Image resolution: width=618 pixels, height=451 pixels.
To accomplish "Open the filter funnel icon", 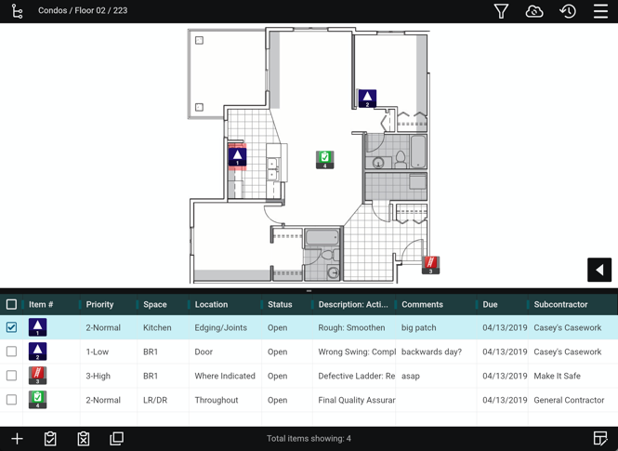I will 501,11.
